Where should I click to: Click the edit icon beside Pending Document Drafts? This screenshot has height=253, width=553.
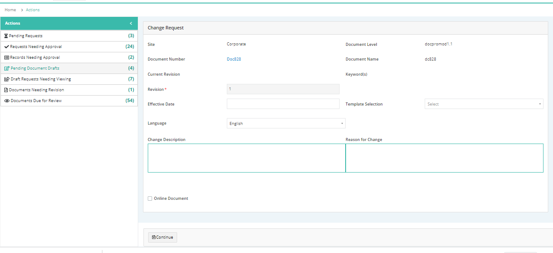(7, 68)
